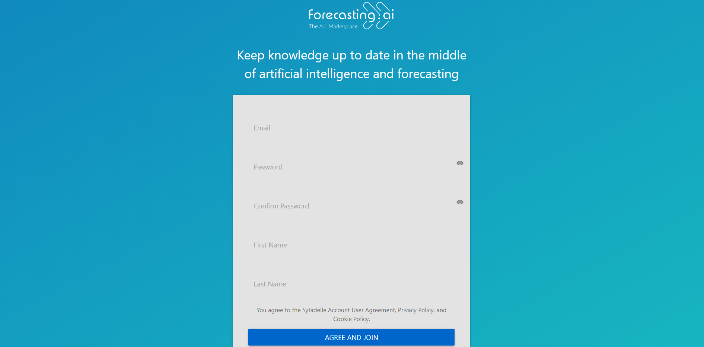Viewport: 704px width, 347px height.
Task: Click the Last Name field
Action: (351, 285)
